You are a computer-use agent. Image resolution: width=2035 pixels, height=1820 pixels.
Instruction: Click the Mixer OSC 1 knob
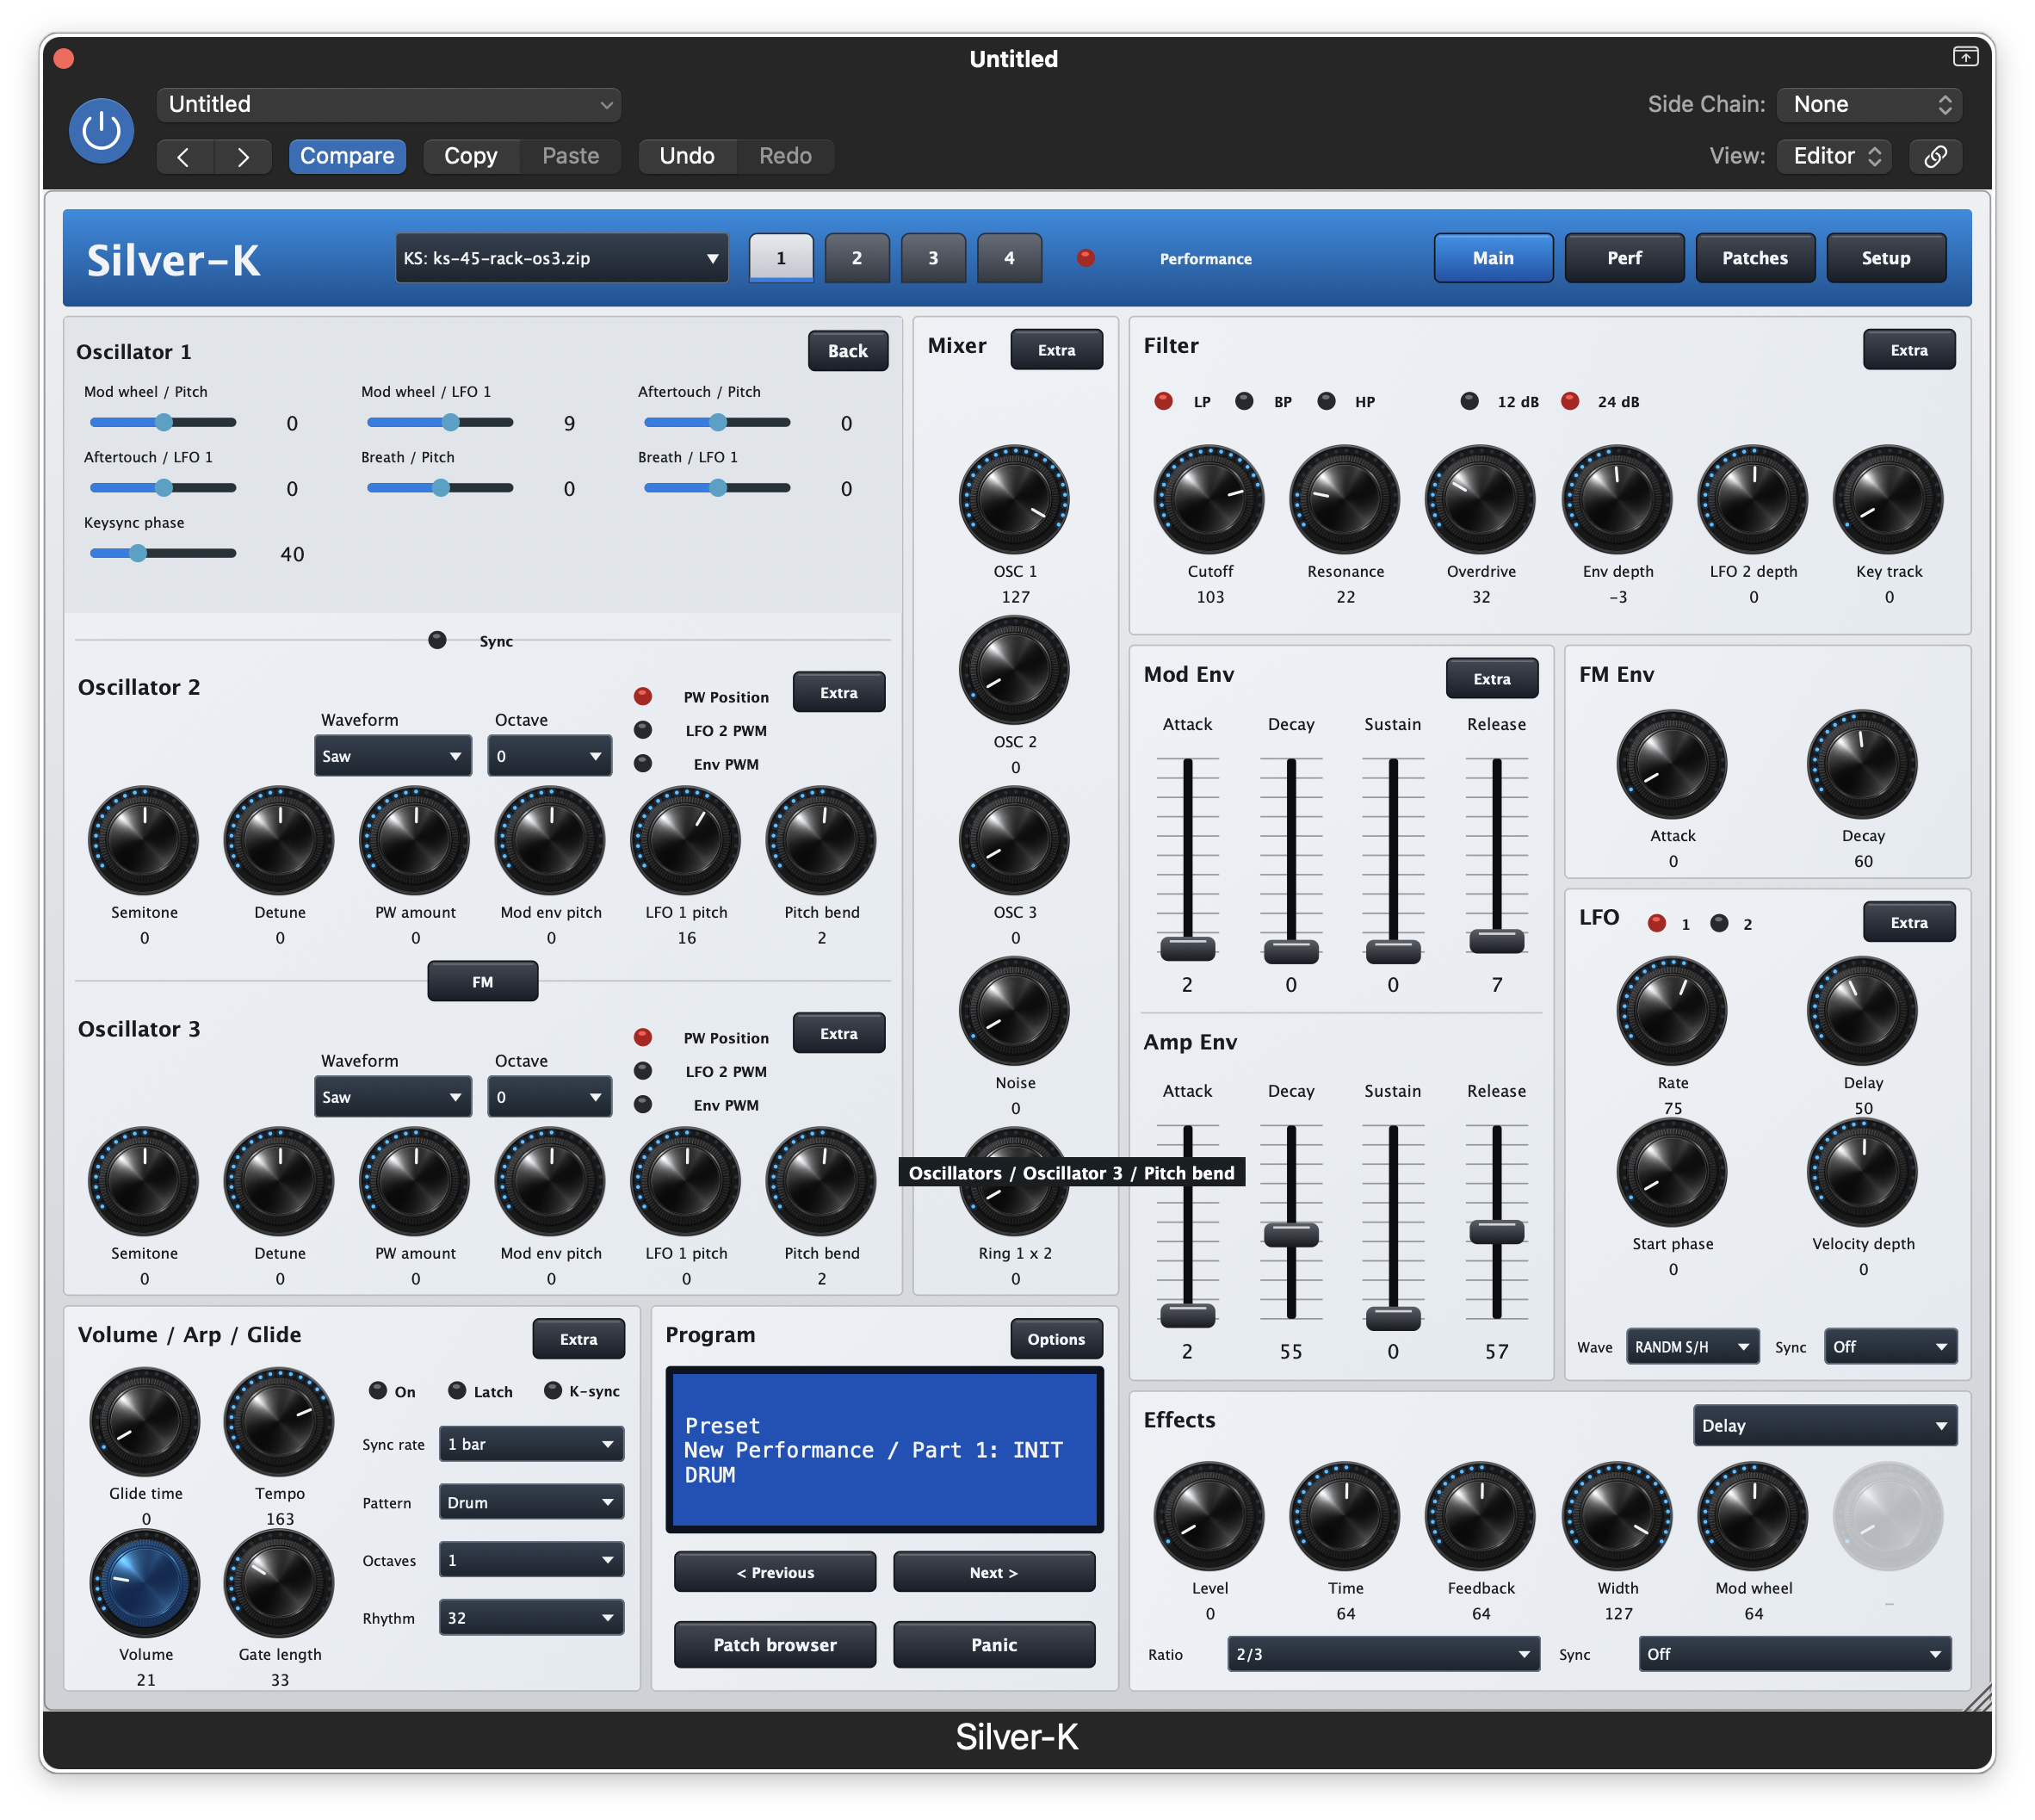tap(1014, 499)
